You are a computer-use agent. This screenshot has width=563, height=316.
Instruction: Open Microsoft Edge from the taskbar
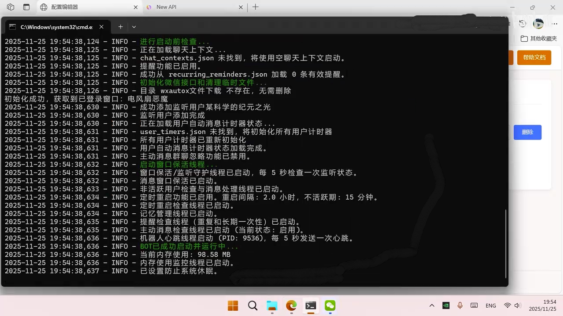tap(291, 305)
